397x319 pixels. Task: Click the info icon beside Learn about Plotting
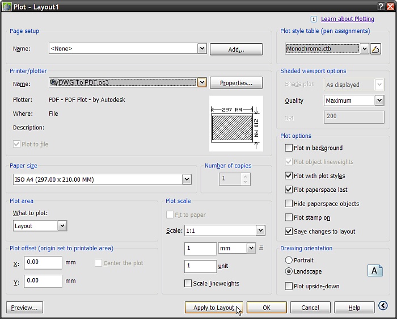point(314,19)
